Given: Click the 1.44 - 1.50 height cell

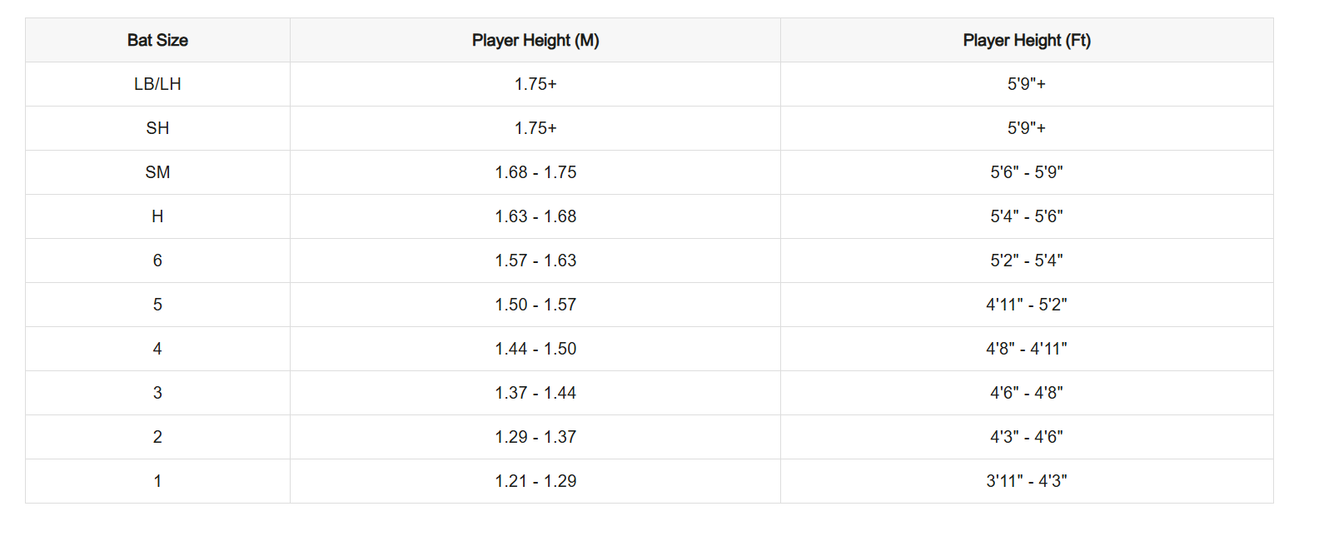Looking at the screenshot, I should [535, 349].
